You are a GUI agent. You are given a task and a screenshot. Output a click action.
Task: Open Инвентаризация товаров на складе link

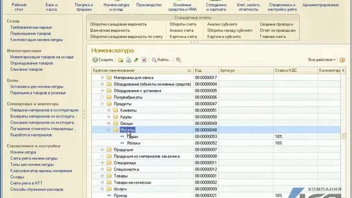[42, 57]
